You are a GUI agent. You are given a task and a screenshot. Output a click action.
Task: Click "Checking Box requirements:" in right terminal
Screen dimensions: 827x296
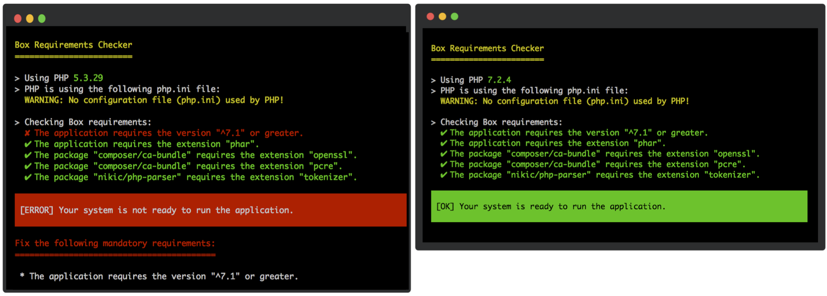[x=501, y=122]
